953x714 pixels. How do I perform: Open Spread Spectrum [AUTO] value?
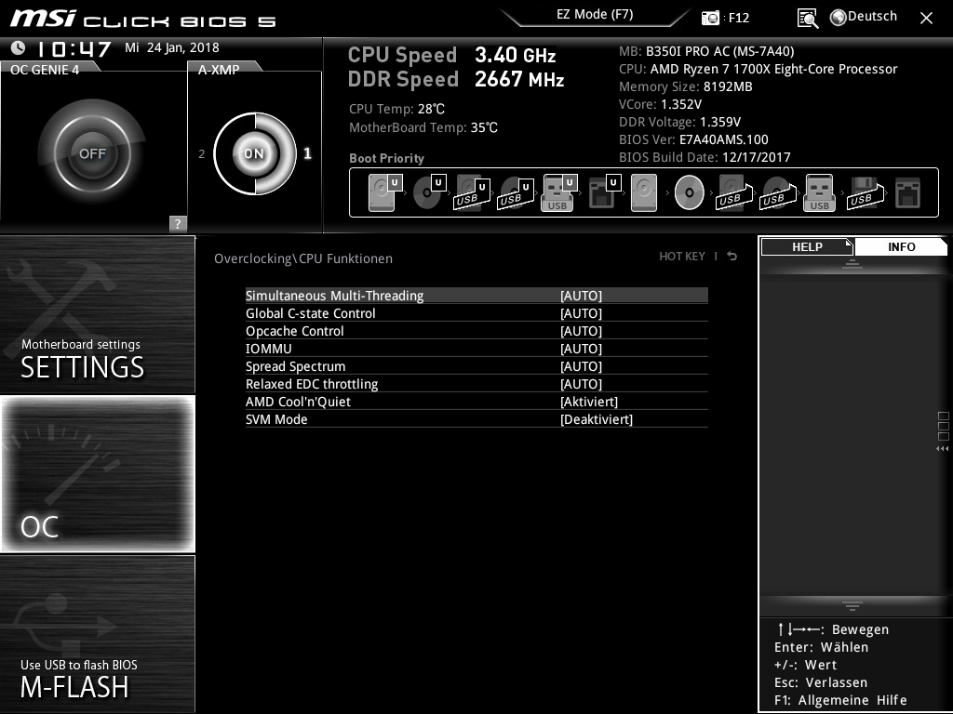point(581,366)
